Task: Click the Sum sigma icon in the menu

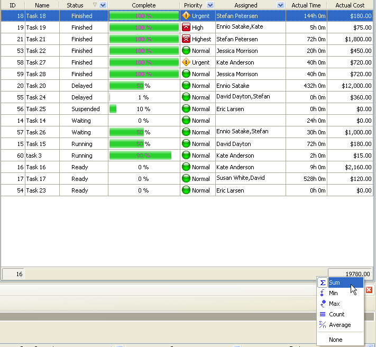Action: point(323,282)
